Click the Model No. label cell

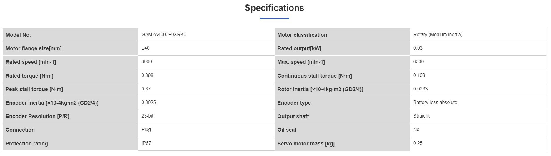coord(70,35)
